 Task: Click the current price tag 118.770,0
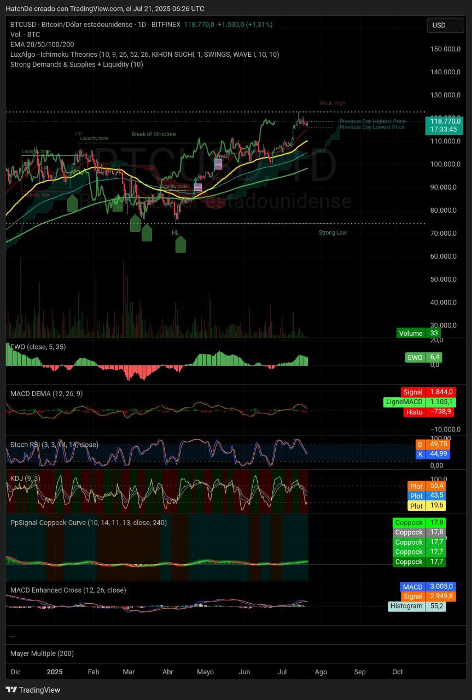[444, 121]
